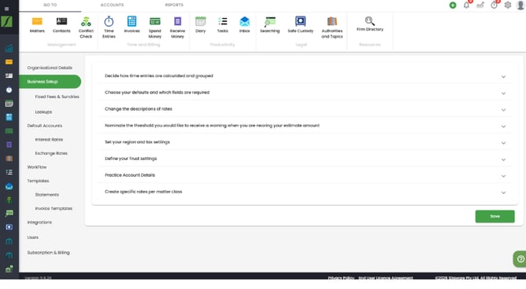This screenshot has height=289, width=526.
Task: Open Users settings
Action: pyautogui.click(x=33, y=237)
